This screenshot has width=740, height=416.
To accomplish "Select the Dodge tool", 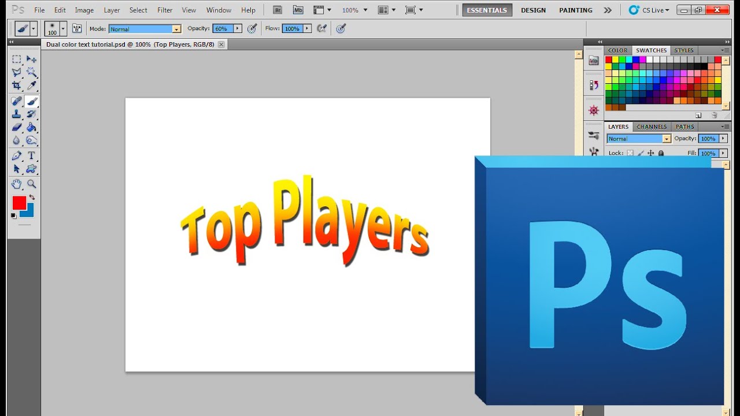I will tap(32, 140).
